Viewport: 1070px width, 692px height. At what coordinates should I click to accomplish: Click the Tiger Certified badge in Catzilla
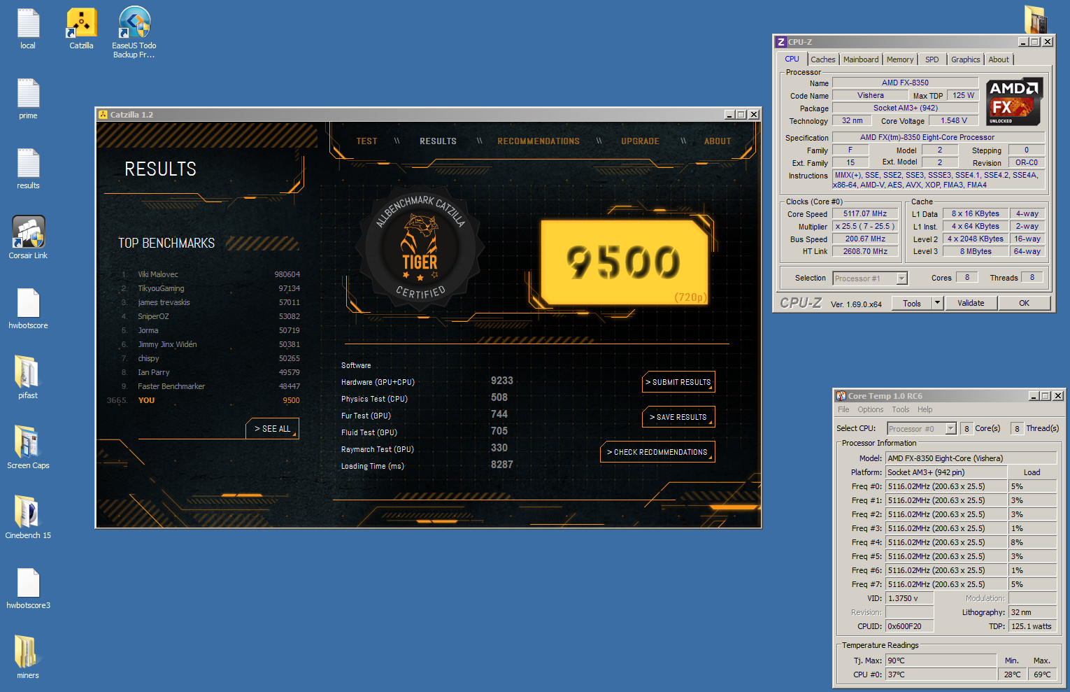click(x=420, y=248)
